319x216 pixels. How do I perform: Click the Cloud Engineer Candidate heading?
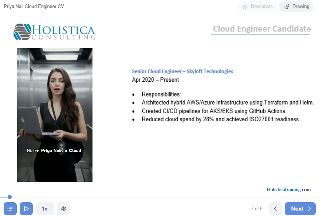pyautogui.click(x=261, y=29)
